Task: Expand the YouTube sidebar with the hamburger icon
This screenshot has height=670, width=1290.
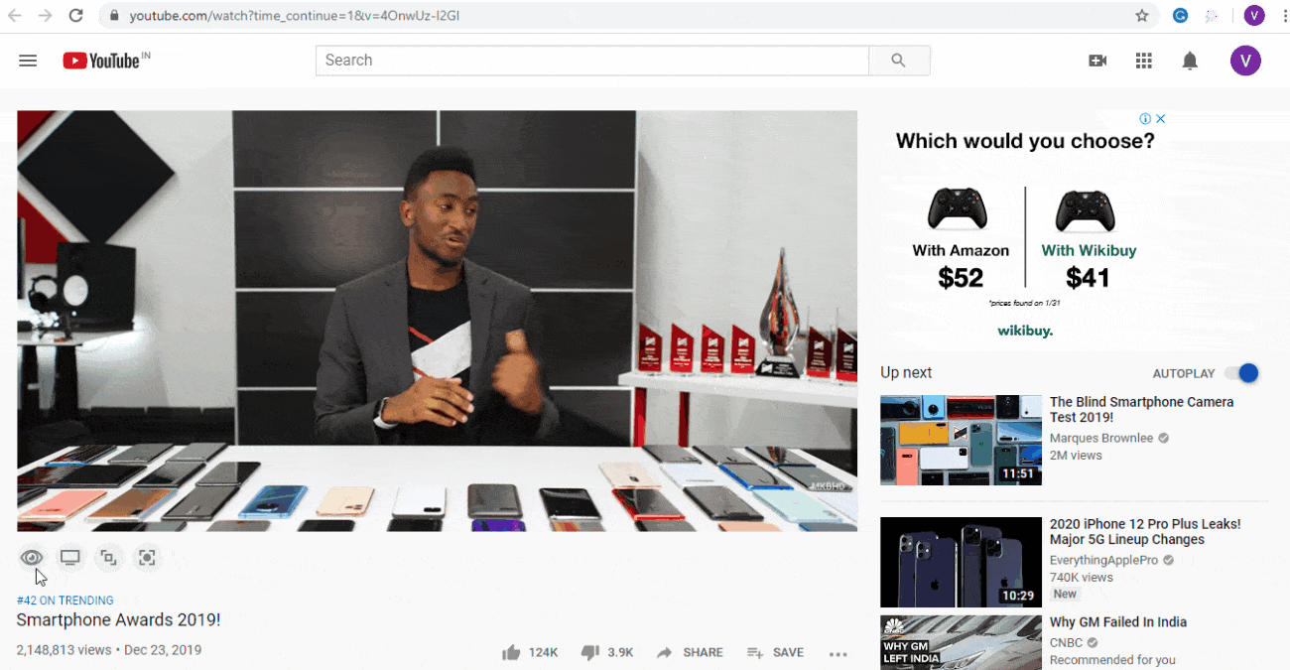Action: (28, 61)
